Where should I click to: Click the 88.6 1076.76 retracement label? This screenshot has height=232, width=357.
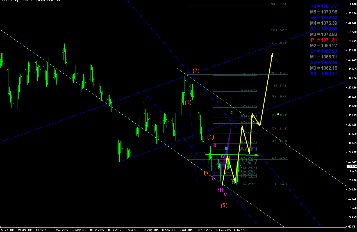pyautogui.click(x=249, y=161)
